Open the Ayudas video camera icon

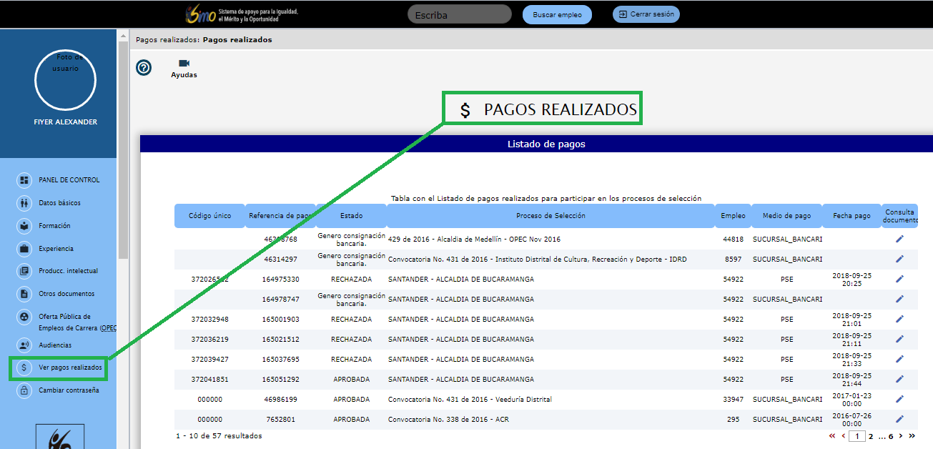(184, 64)
